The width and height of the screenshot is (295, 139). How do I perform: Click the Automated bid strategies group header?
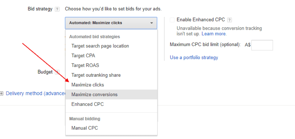pyautogui.click(x=94, y=37)
